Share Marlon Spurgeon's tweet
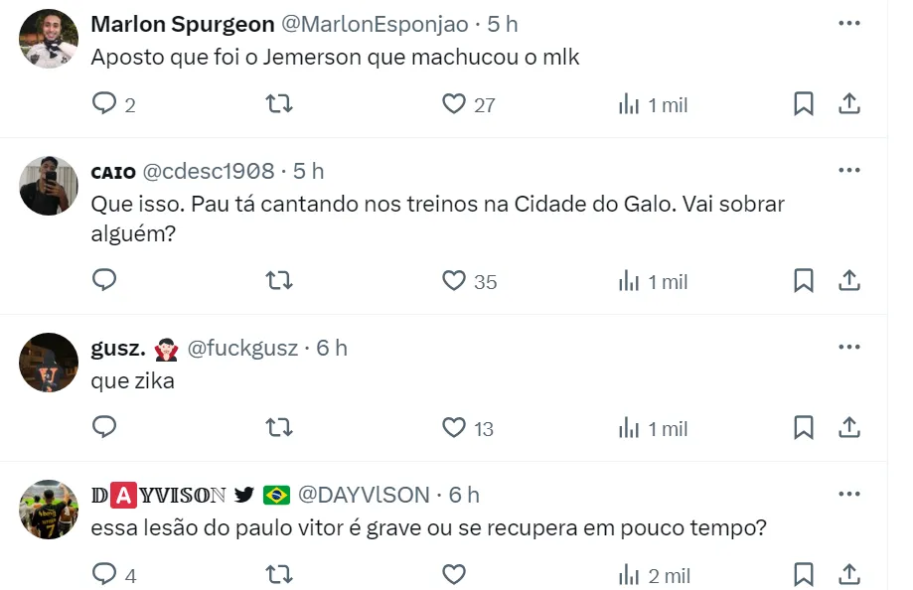913x590 pixels. coord(849,104)
